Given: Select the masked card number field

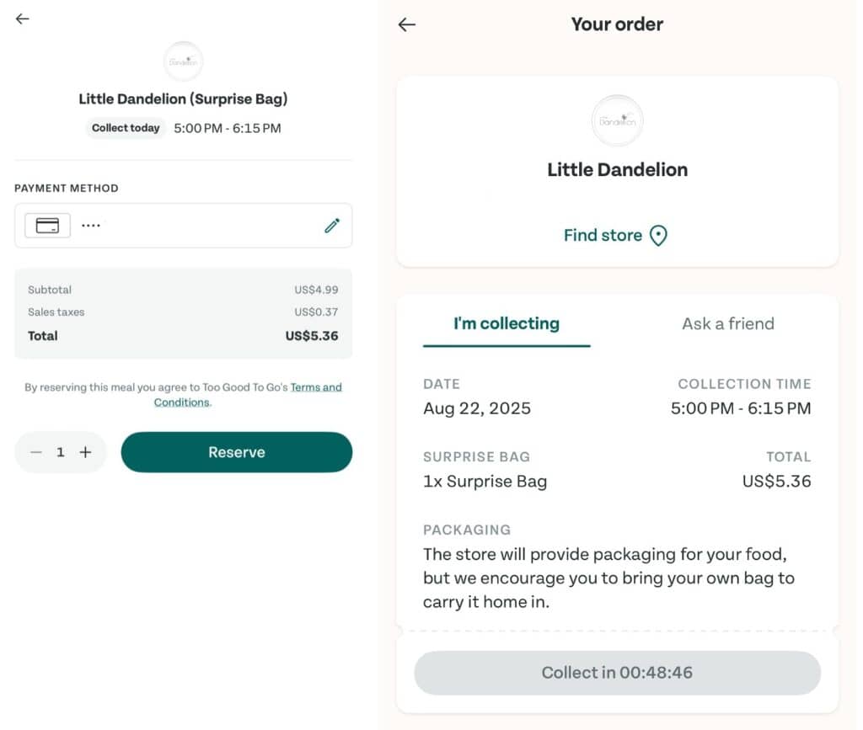Looking at the screenshot, I should point(183,226).
